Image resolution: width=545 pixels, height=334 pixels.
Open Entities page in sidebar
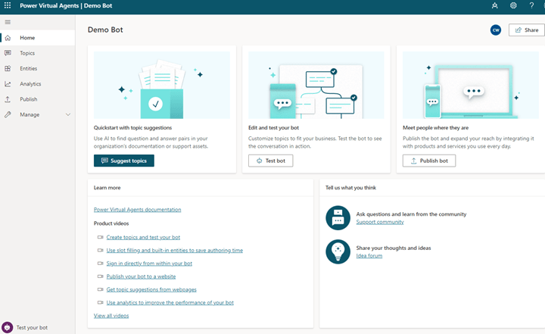pos(38,68)
